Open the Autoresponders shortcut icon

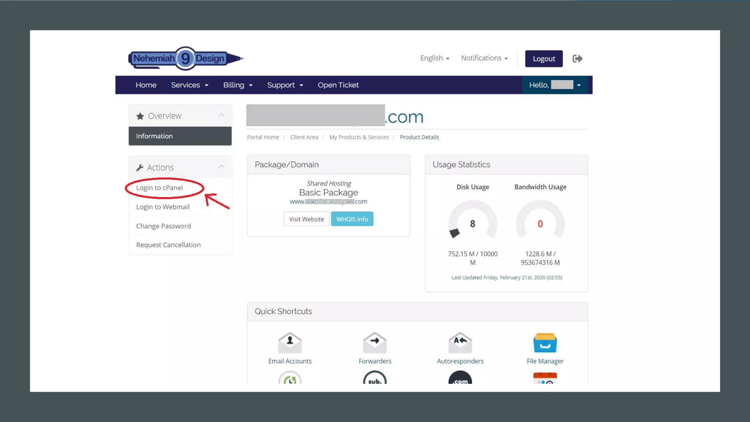pos(460,343)
